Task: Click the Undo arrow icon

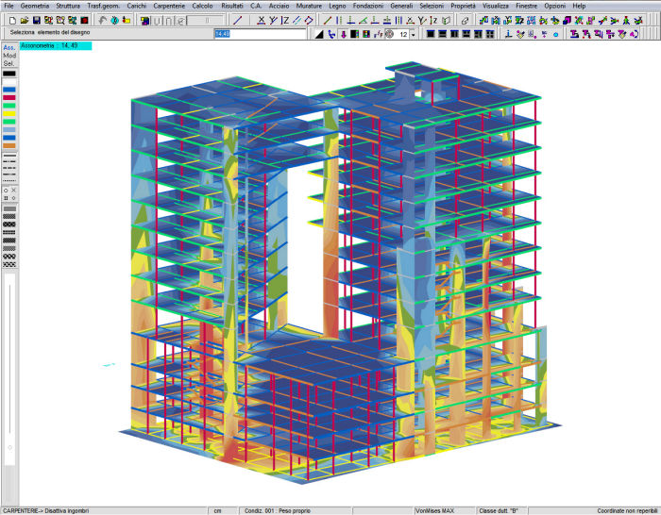Action: click(x=104, y=20)
